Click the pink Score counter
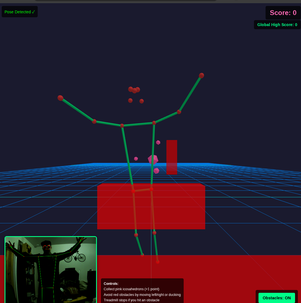Screen dimensions: 301x303 click(283, 13)
